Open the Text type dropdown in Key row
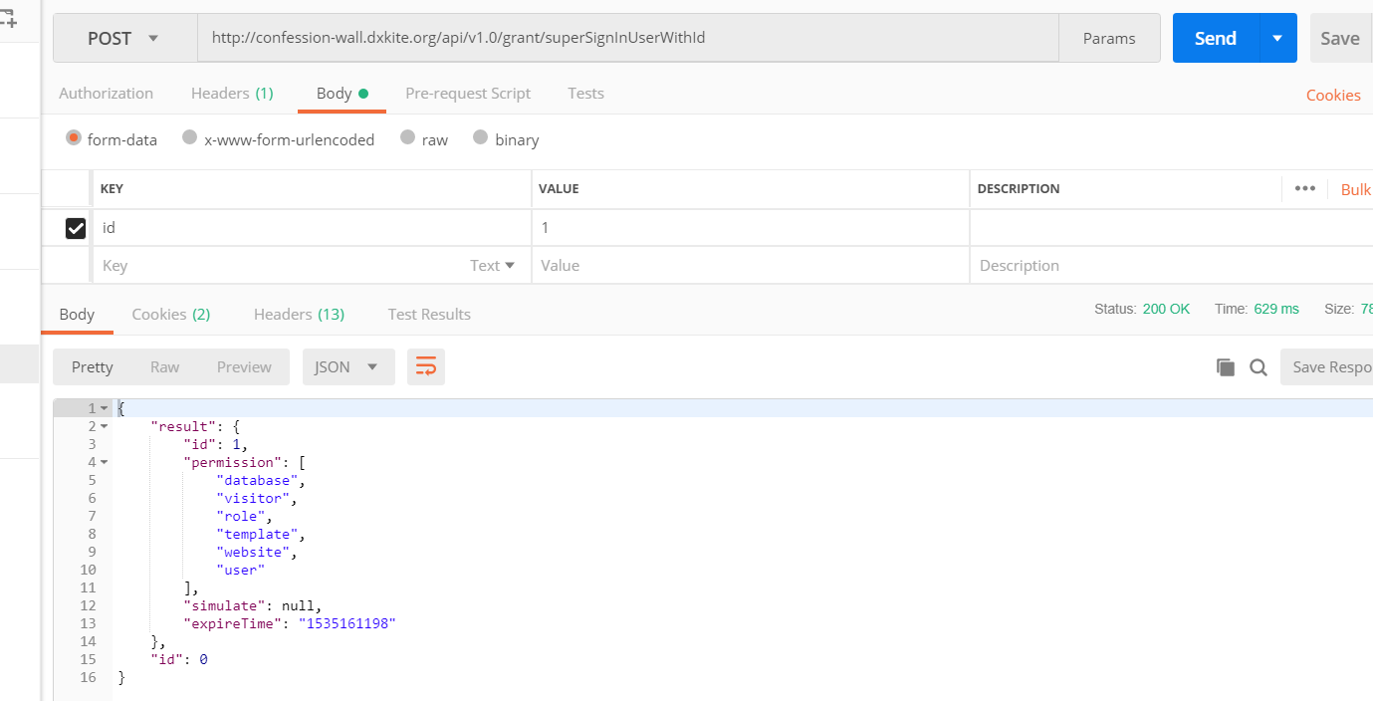 [493, 266]
